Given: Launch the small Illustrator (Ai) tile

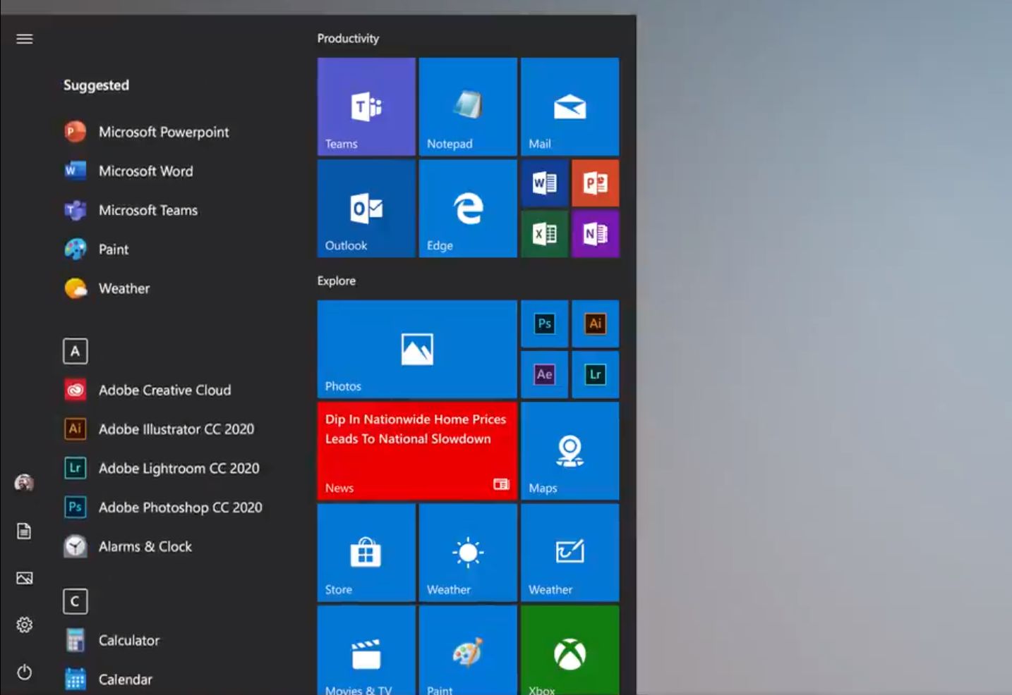Looking at the screenshot, I should pos(595,324).
